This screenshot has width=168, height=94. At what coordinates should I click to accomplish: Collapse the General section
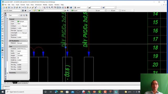pos(26,19)
